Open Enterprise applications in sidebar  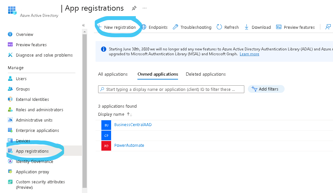[x=37, y=131]
